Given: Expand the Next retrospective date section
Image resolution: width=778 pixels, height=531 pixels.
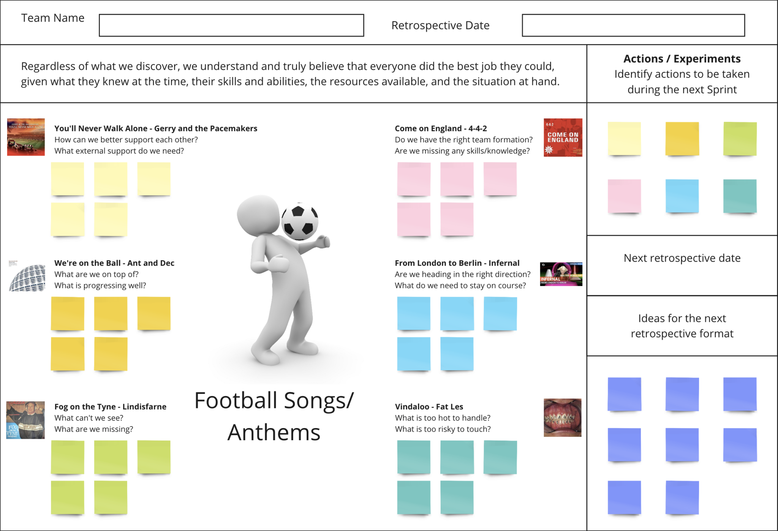Looking at the screenshot, I should tap(682, 258).
